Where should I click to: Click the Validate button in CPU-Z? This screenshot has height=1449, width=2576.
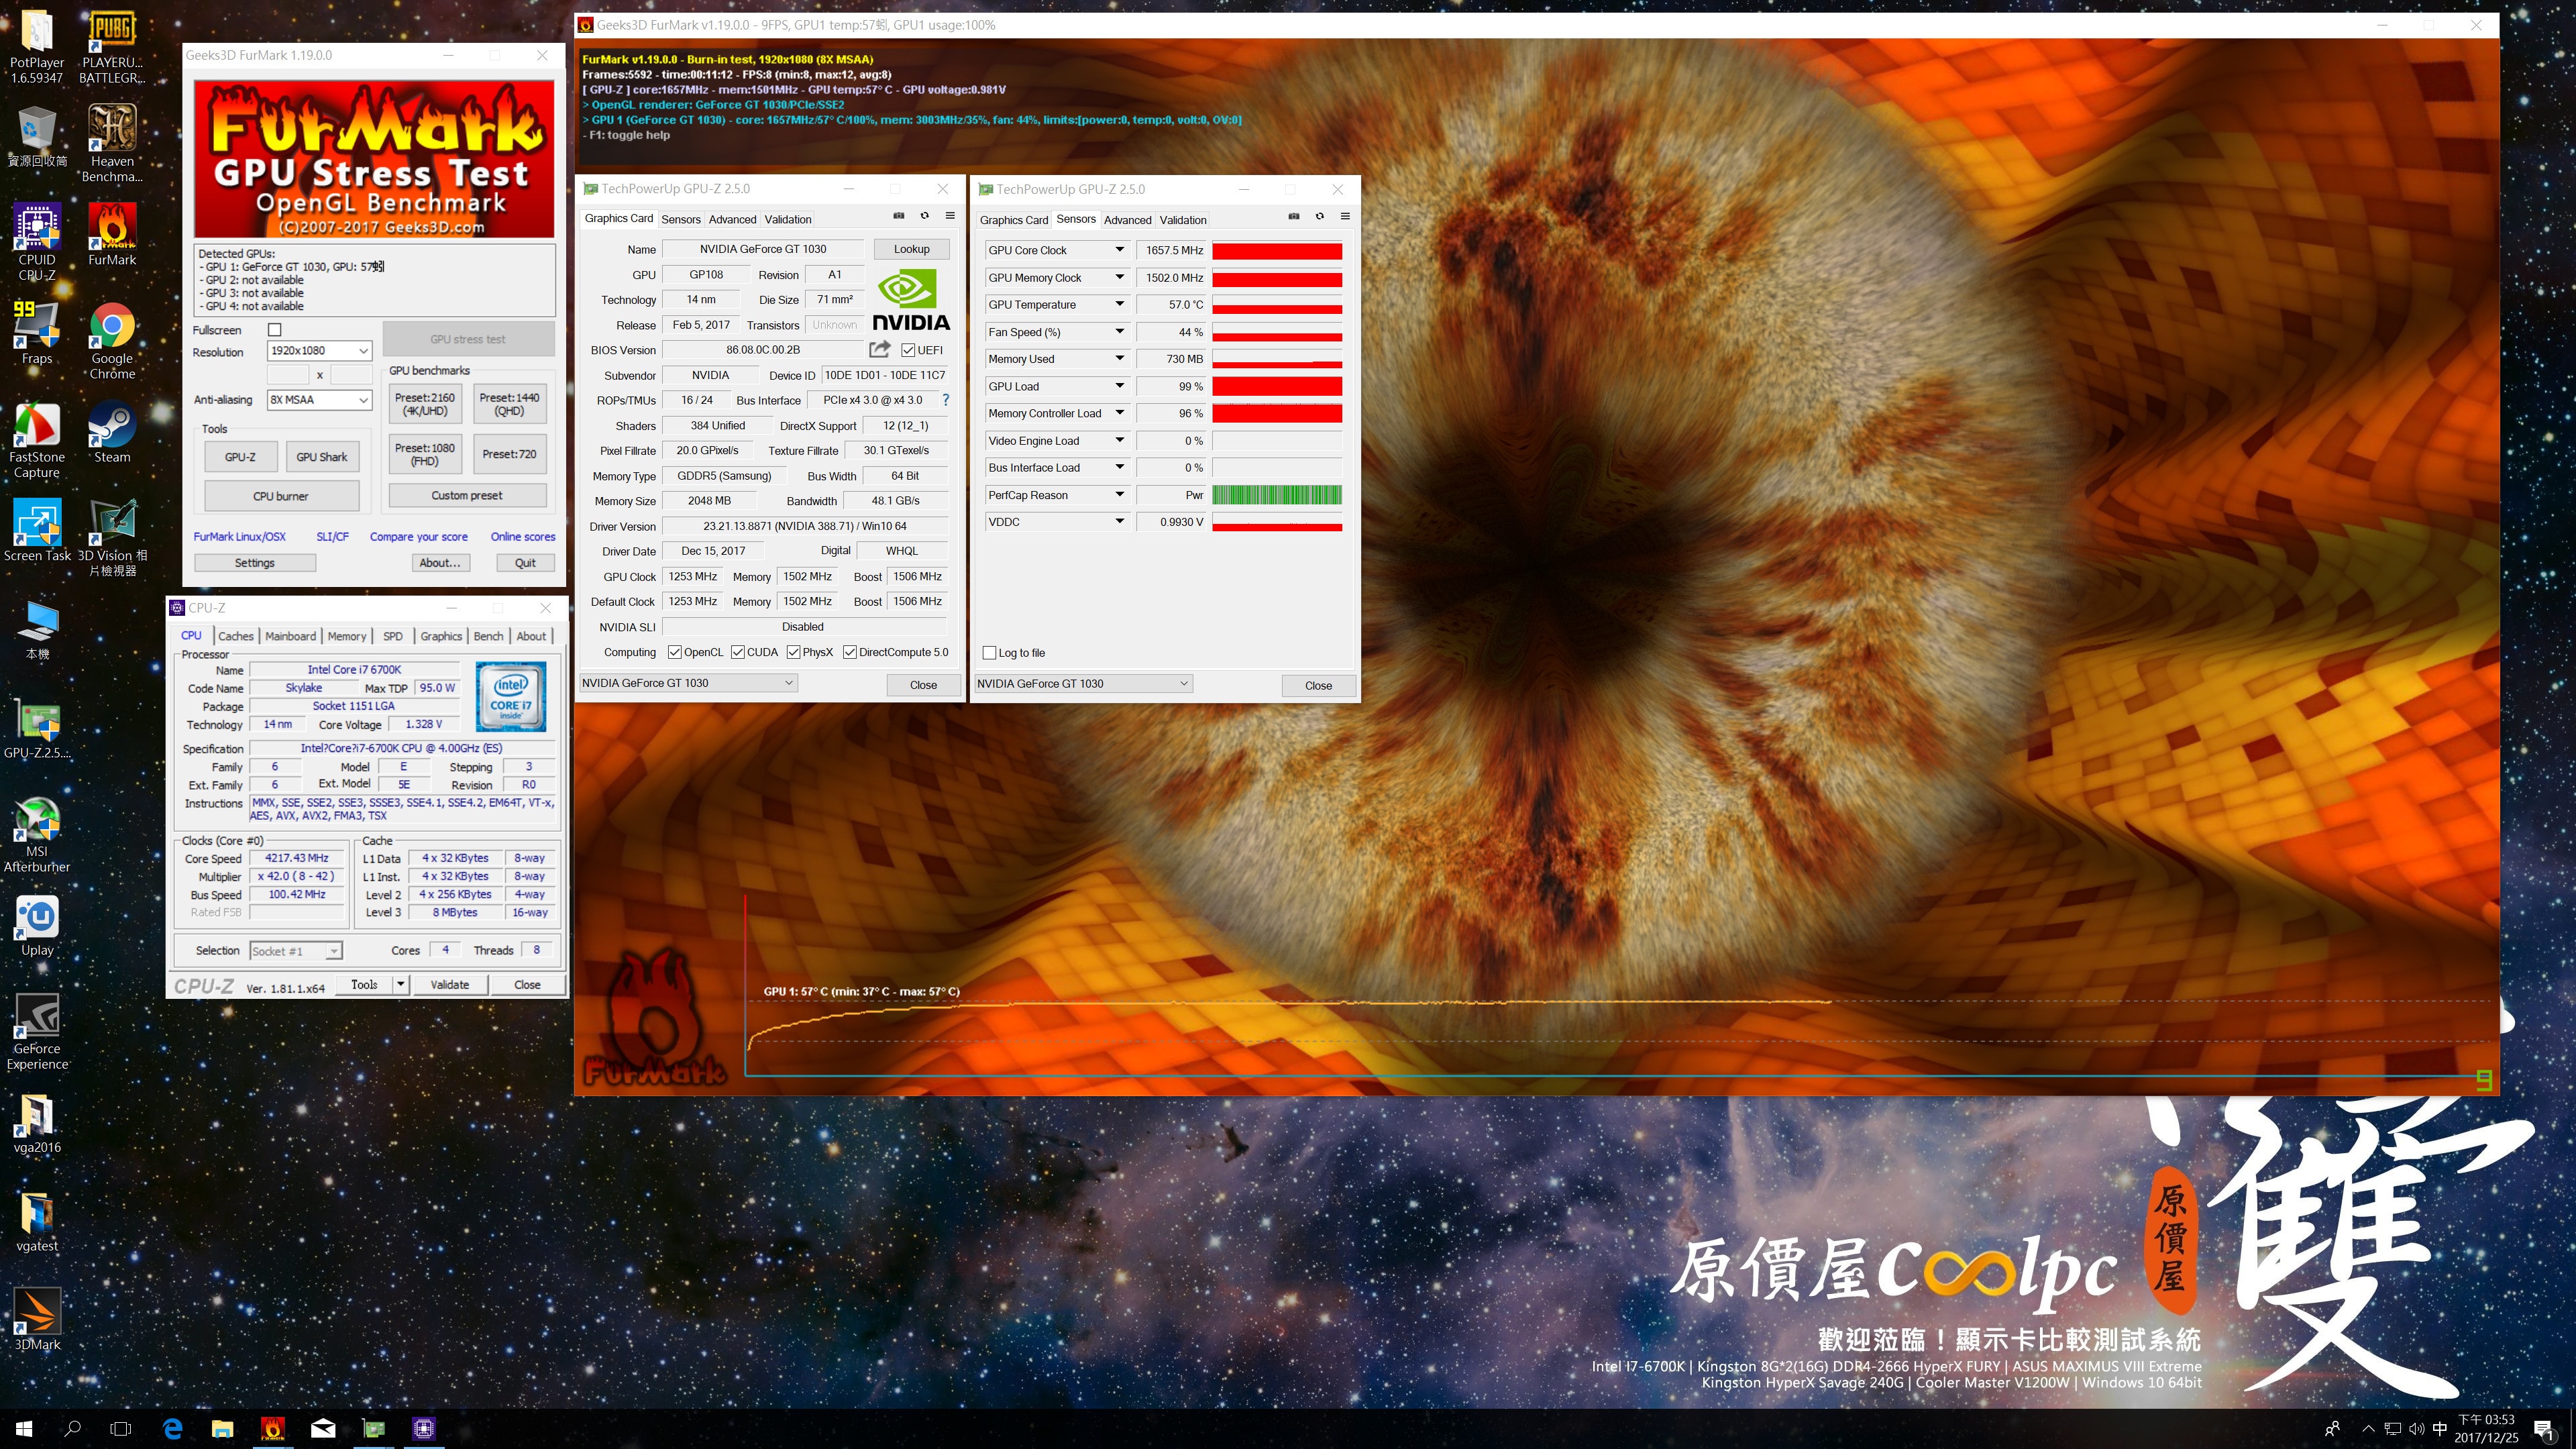[x=450, y=985]
